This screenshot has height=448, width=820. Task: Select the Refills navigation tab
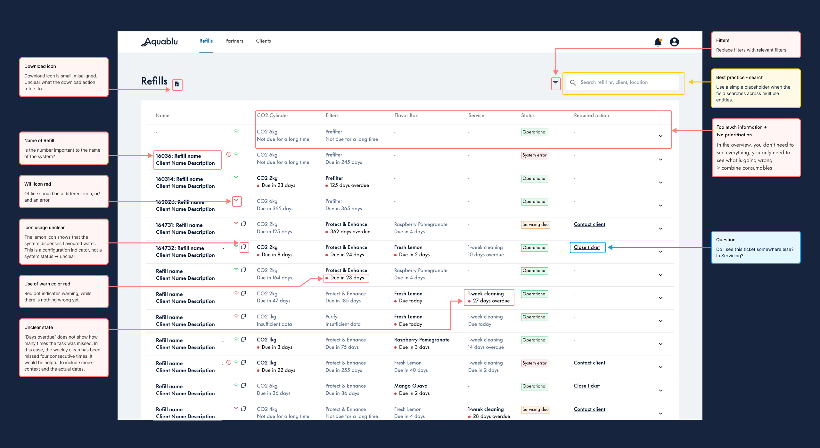click(x=206, y=41)
